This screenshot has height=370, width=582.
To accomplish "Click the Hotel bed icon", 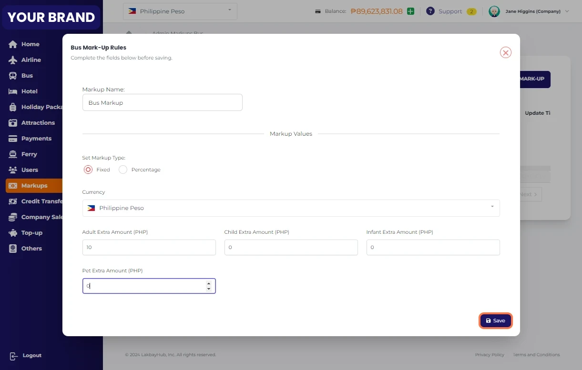I will [13, 91].
